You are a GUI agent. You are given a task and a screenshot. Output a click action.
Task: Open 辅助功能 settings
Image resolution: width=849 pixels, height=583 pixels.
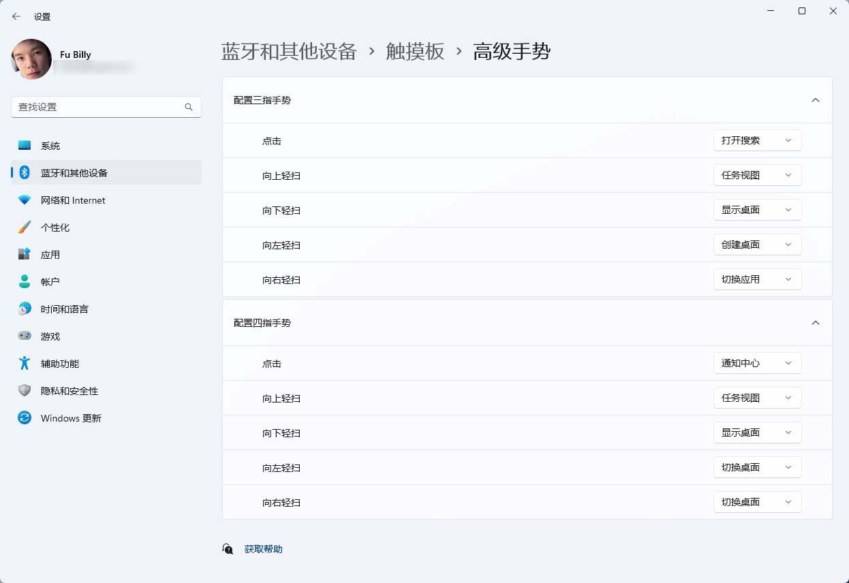[x=59, y=363]
